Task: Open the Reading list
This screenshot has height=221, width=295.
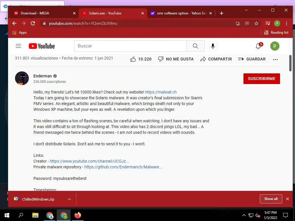Action: [x=276, y=33]
